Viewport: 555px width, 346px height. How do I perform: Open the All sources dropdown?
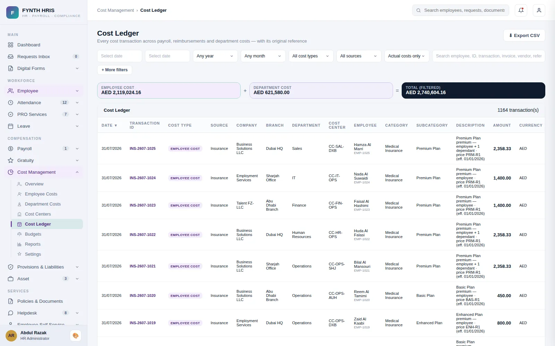359,56
